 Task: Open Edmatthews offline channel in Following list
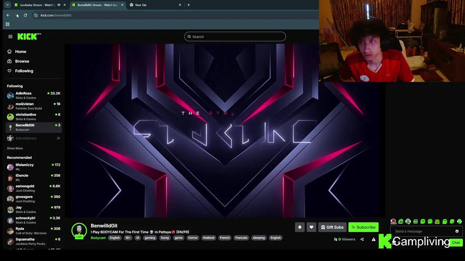click(x=34, y=138)
